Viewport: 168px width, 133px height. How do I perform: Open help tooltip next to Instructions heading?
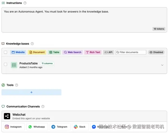[x=25, y=3]
